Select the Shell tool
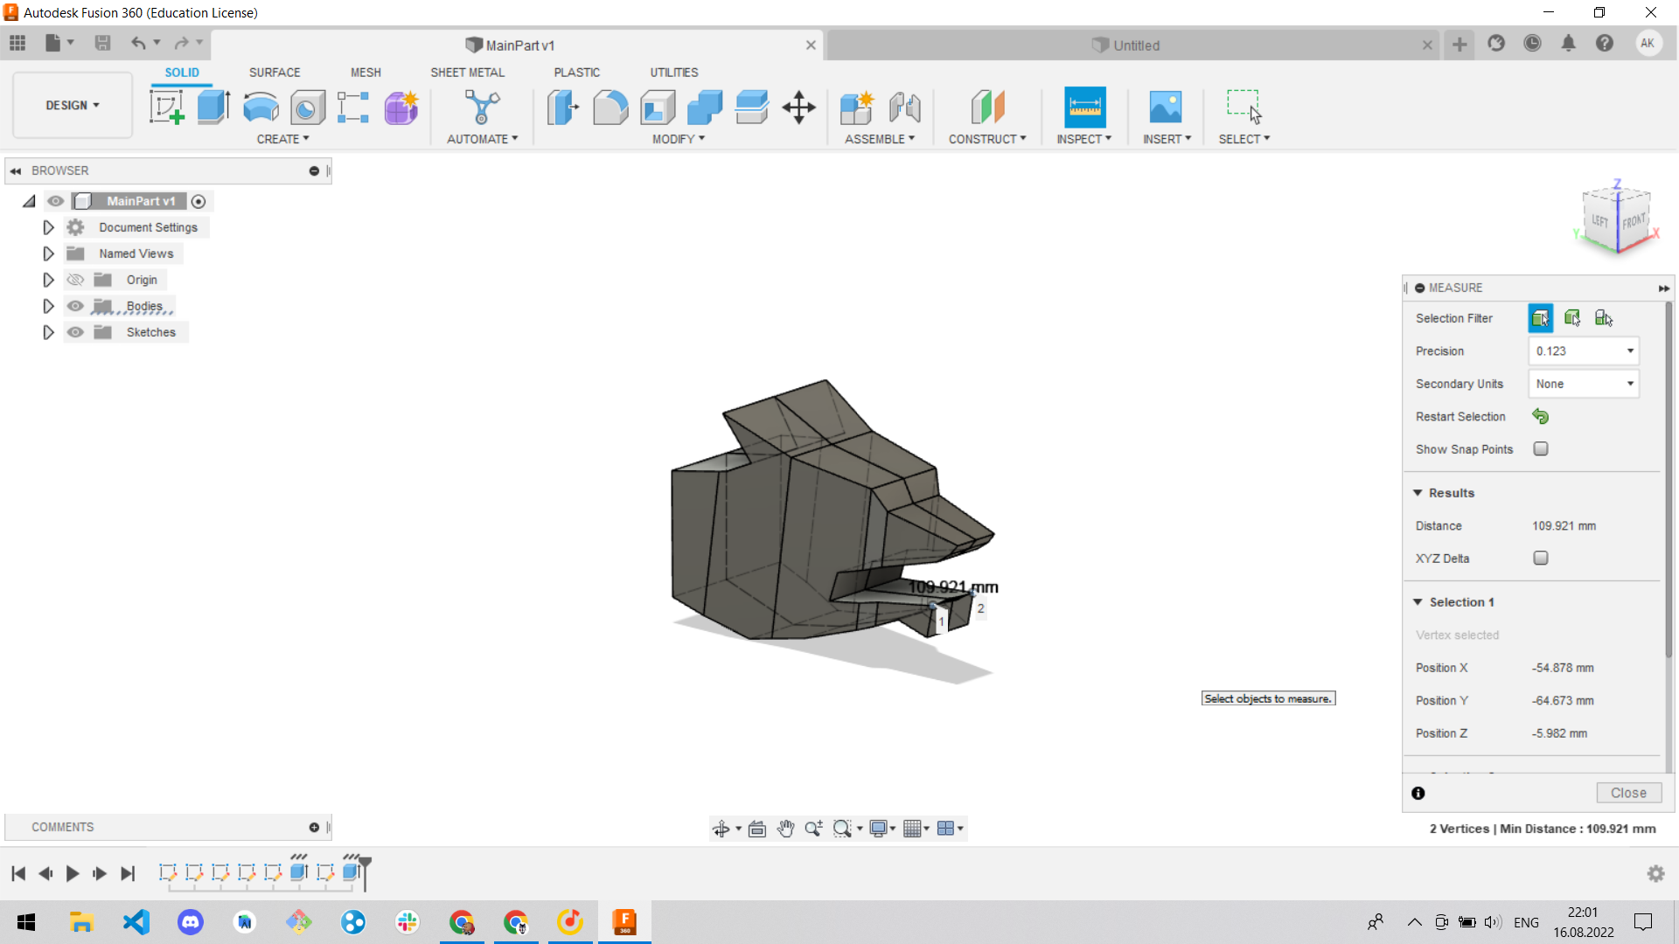This screenshot has height=944, width=1679. 658,108
